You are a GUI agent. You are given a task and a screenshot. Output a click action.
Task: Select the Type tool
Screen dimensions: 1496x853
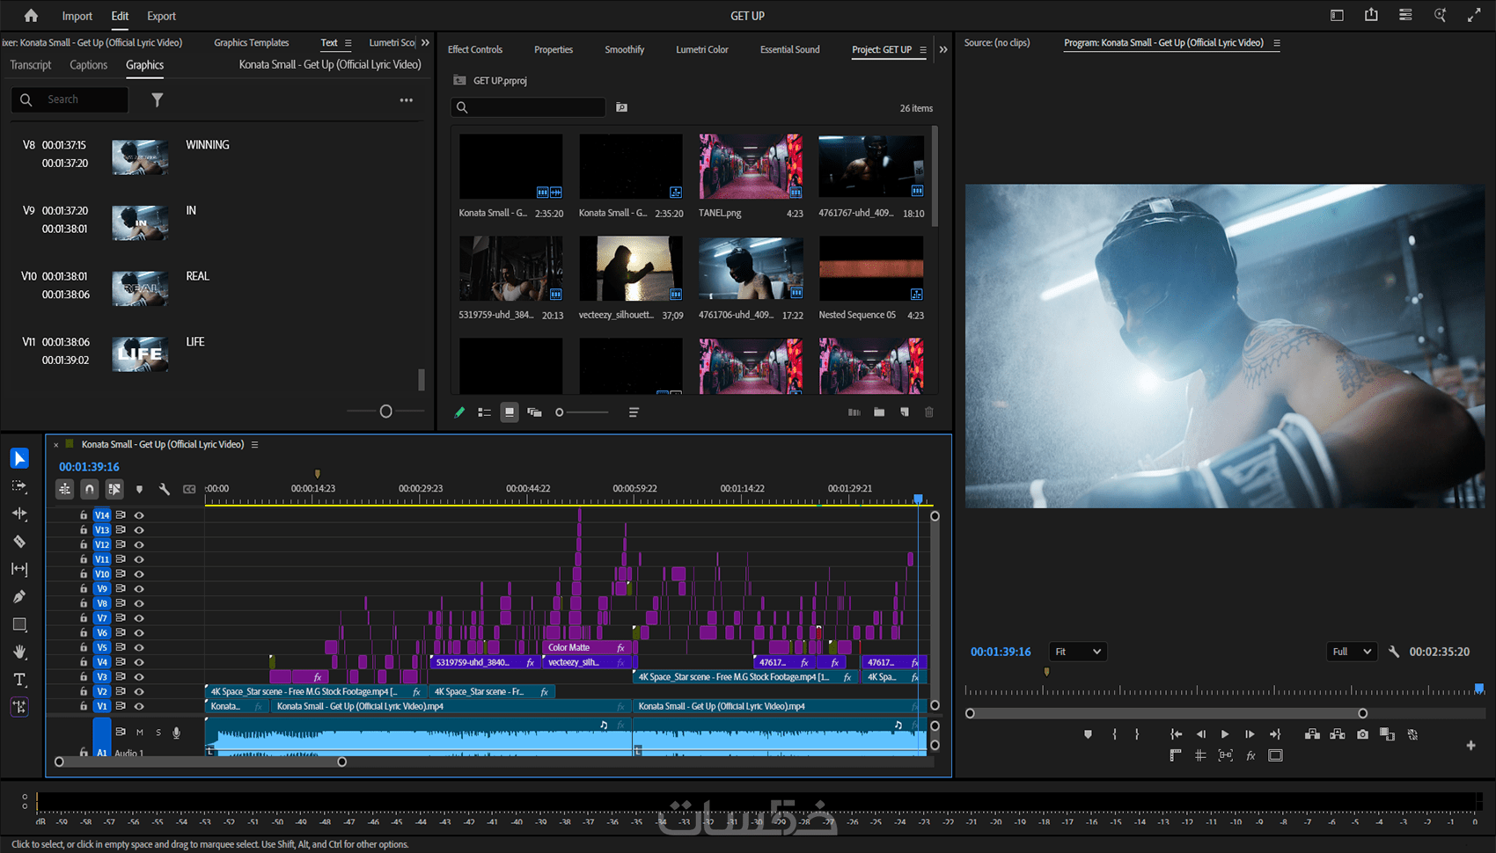(19, 680)
